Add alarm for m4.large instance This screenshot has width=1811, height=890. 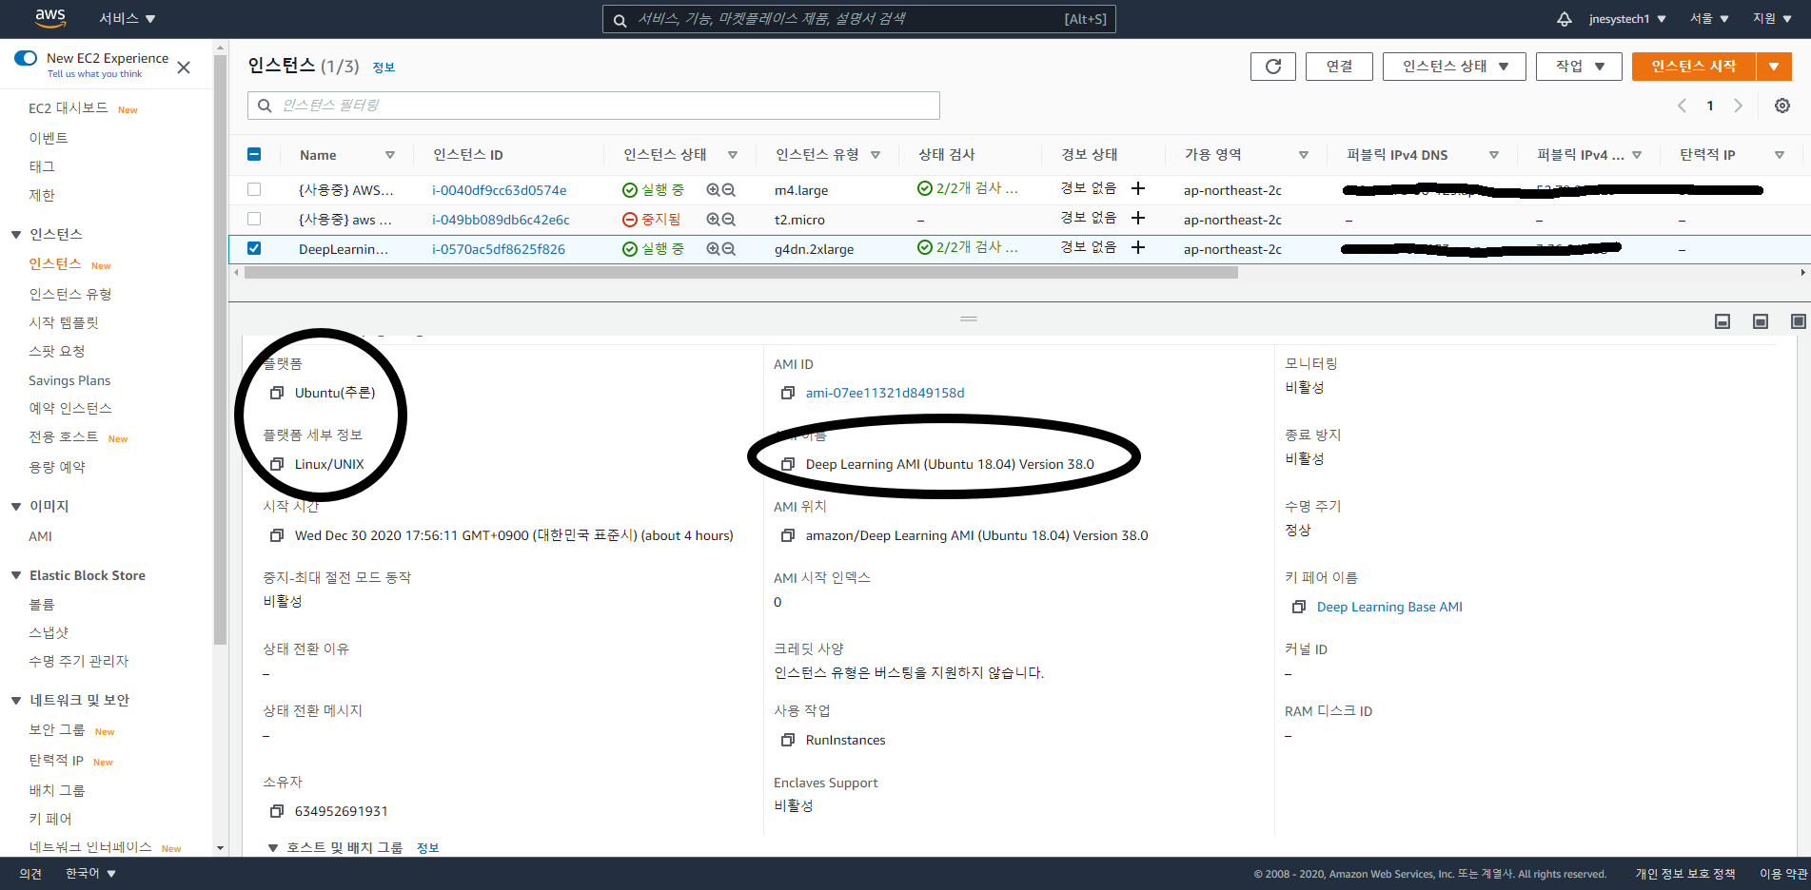1138,188
